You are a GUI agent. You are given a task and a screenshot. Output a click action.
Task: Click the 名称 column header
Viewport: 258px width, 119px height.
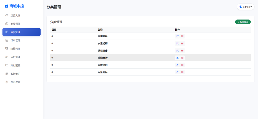tap(100, 30)
